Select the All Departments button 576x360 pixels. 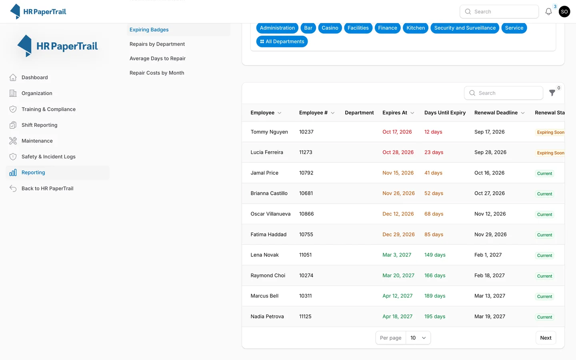(x=282, y=42)
